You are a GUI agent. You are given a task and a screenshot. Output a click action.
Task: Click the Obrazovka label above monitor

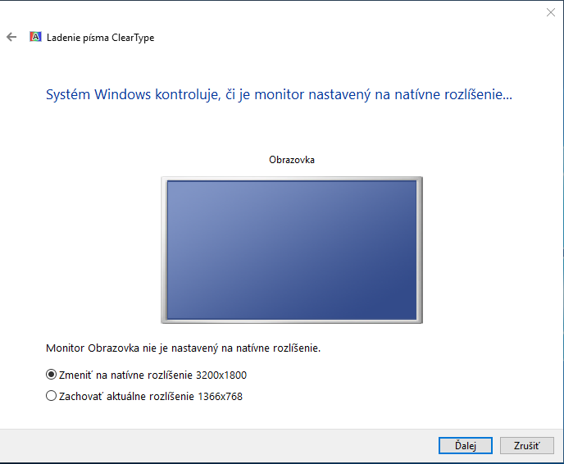[x=292, y=160]
